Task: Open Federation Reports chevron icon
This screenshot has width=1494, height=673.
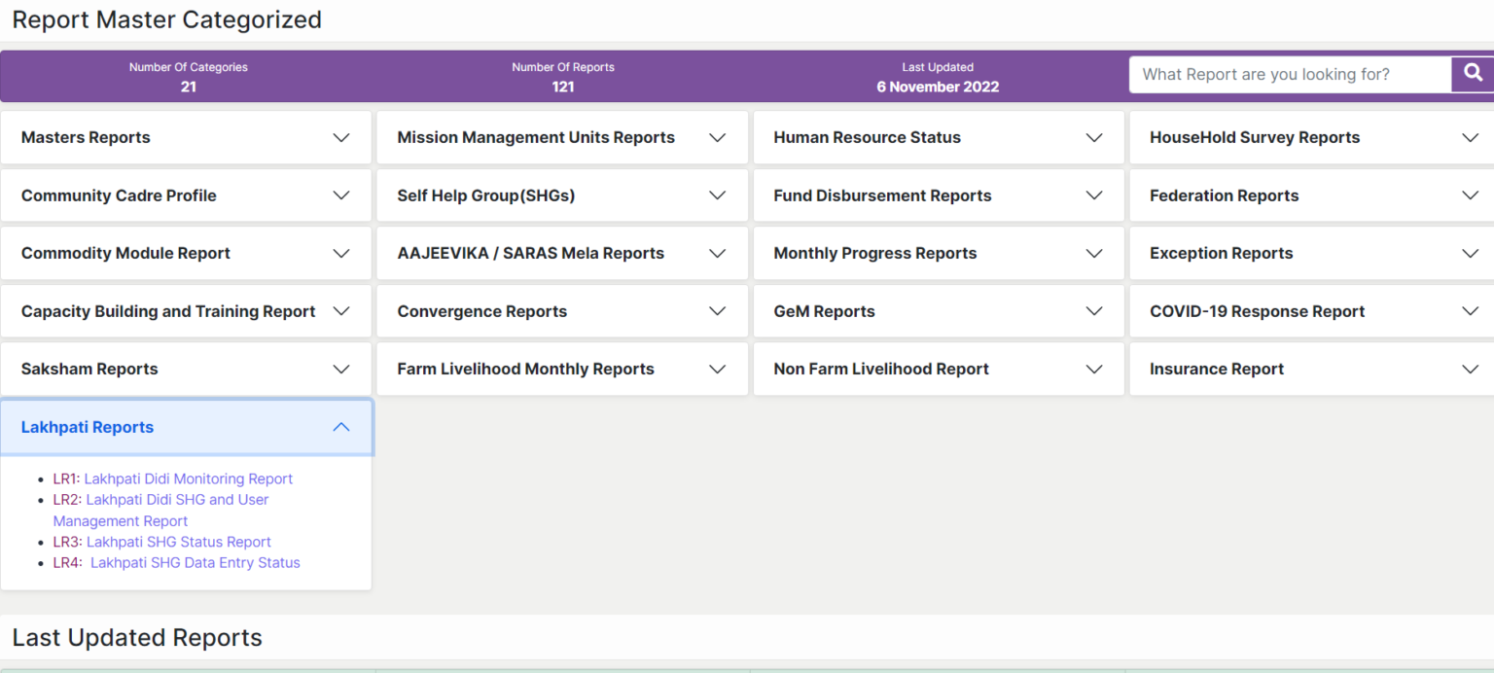Action: pos(1470,195)
